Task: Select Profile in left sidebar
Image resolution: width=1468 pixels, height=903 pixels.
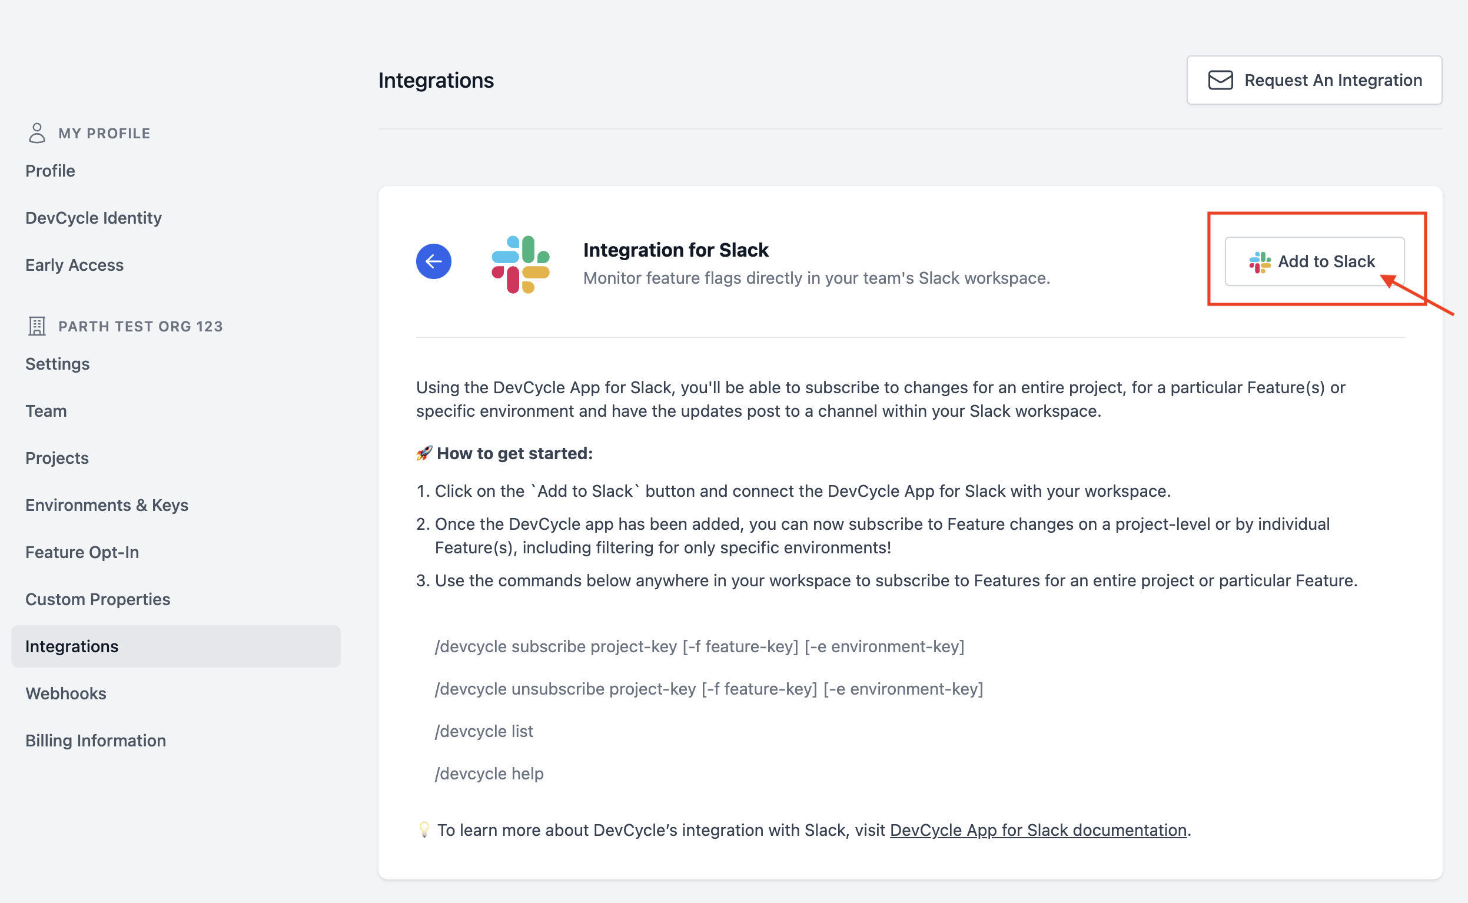Action: (51, 169)
